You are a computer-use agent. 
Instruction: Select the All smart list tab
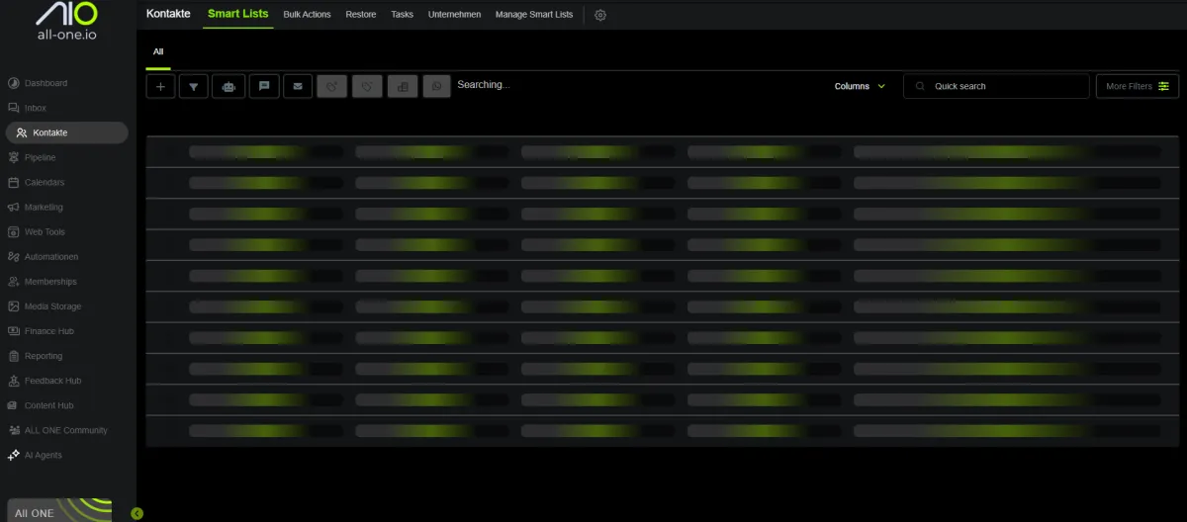158,51
